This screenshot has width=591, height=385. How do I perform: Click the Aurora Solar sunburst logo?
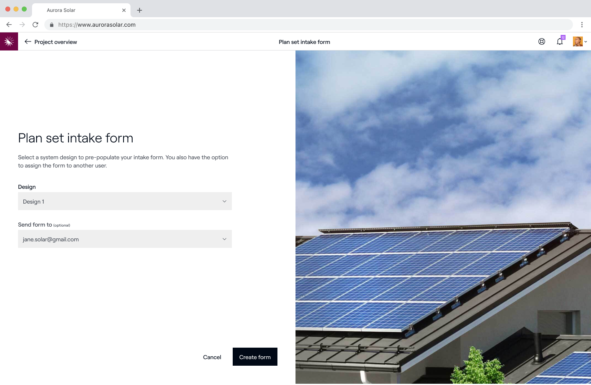click(9, 41)
